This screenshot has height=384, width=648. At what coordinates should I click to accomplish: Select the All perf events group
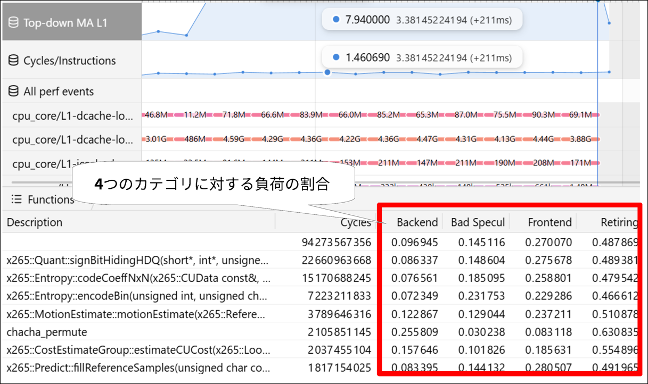point(72,91)
